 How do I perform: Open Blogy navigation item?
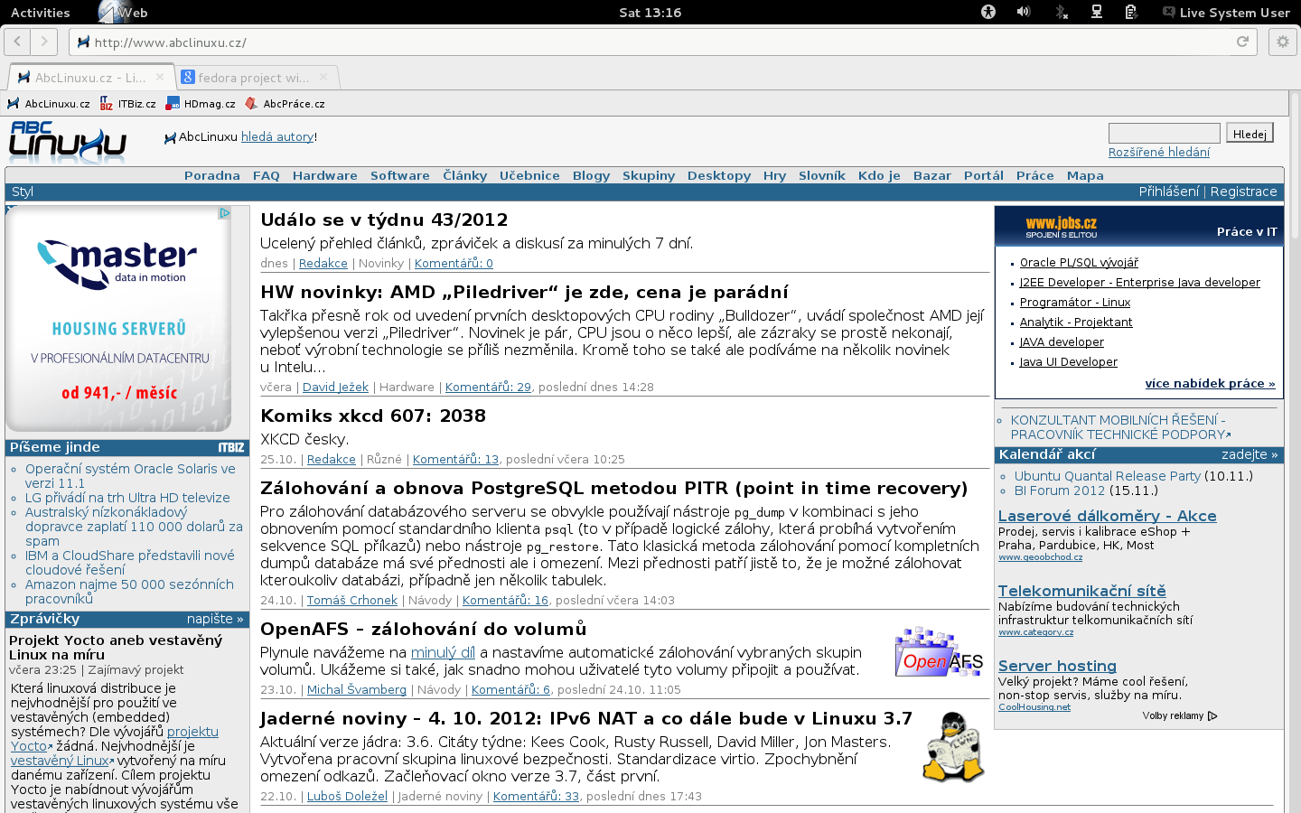click(x=592, y=175)
